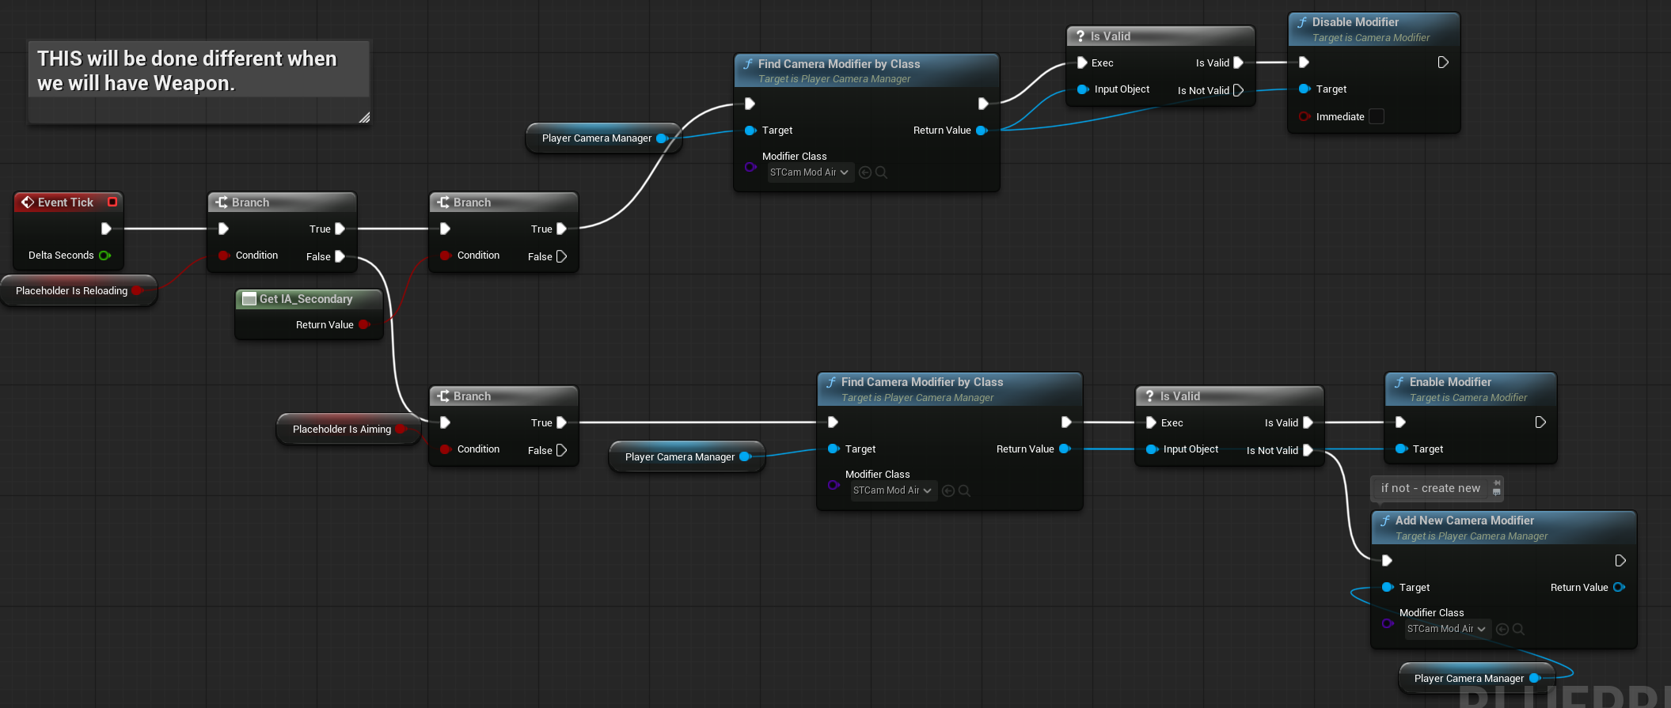The image size is (1671, 708).
Task: Open Modifier Class dropdown in Add New Camera Modifier
Action: click(x=1446, y=629)
